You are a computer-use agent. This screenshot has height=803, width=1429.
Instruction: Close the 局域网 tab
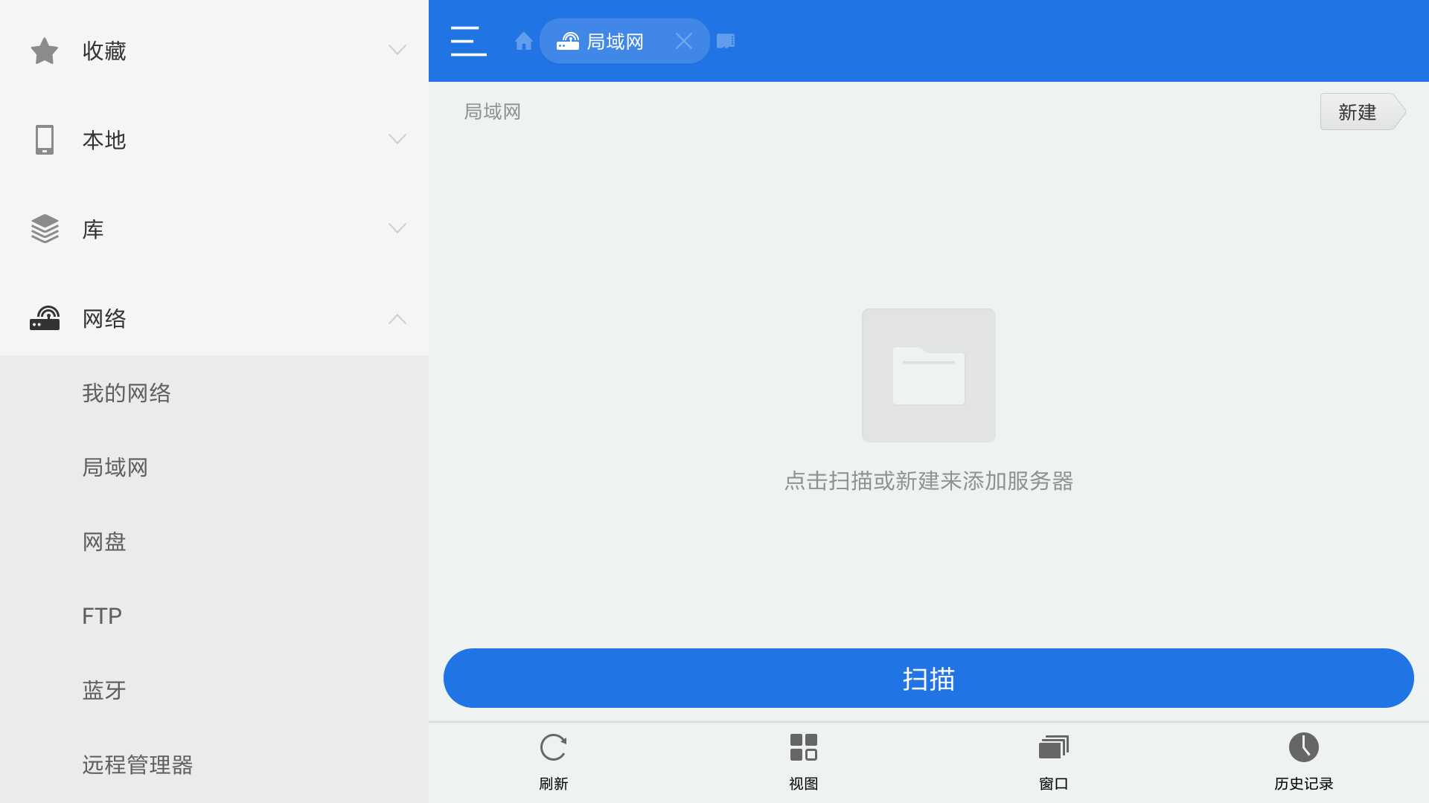click(x=683, y=41)
